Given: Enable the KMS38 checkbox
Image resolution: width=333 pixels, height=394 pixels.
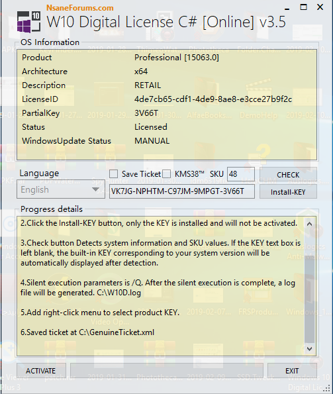Looking at the screenshot, I should pyautogui.click(x=166, y=174).
